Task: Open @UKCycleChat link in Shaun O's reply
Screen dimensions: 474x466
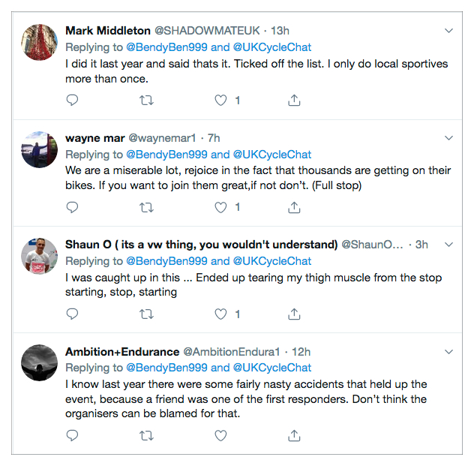Action: [x=272, y=261]
